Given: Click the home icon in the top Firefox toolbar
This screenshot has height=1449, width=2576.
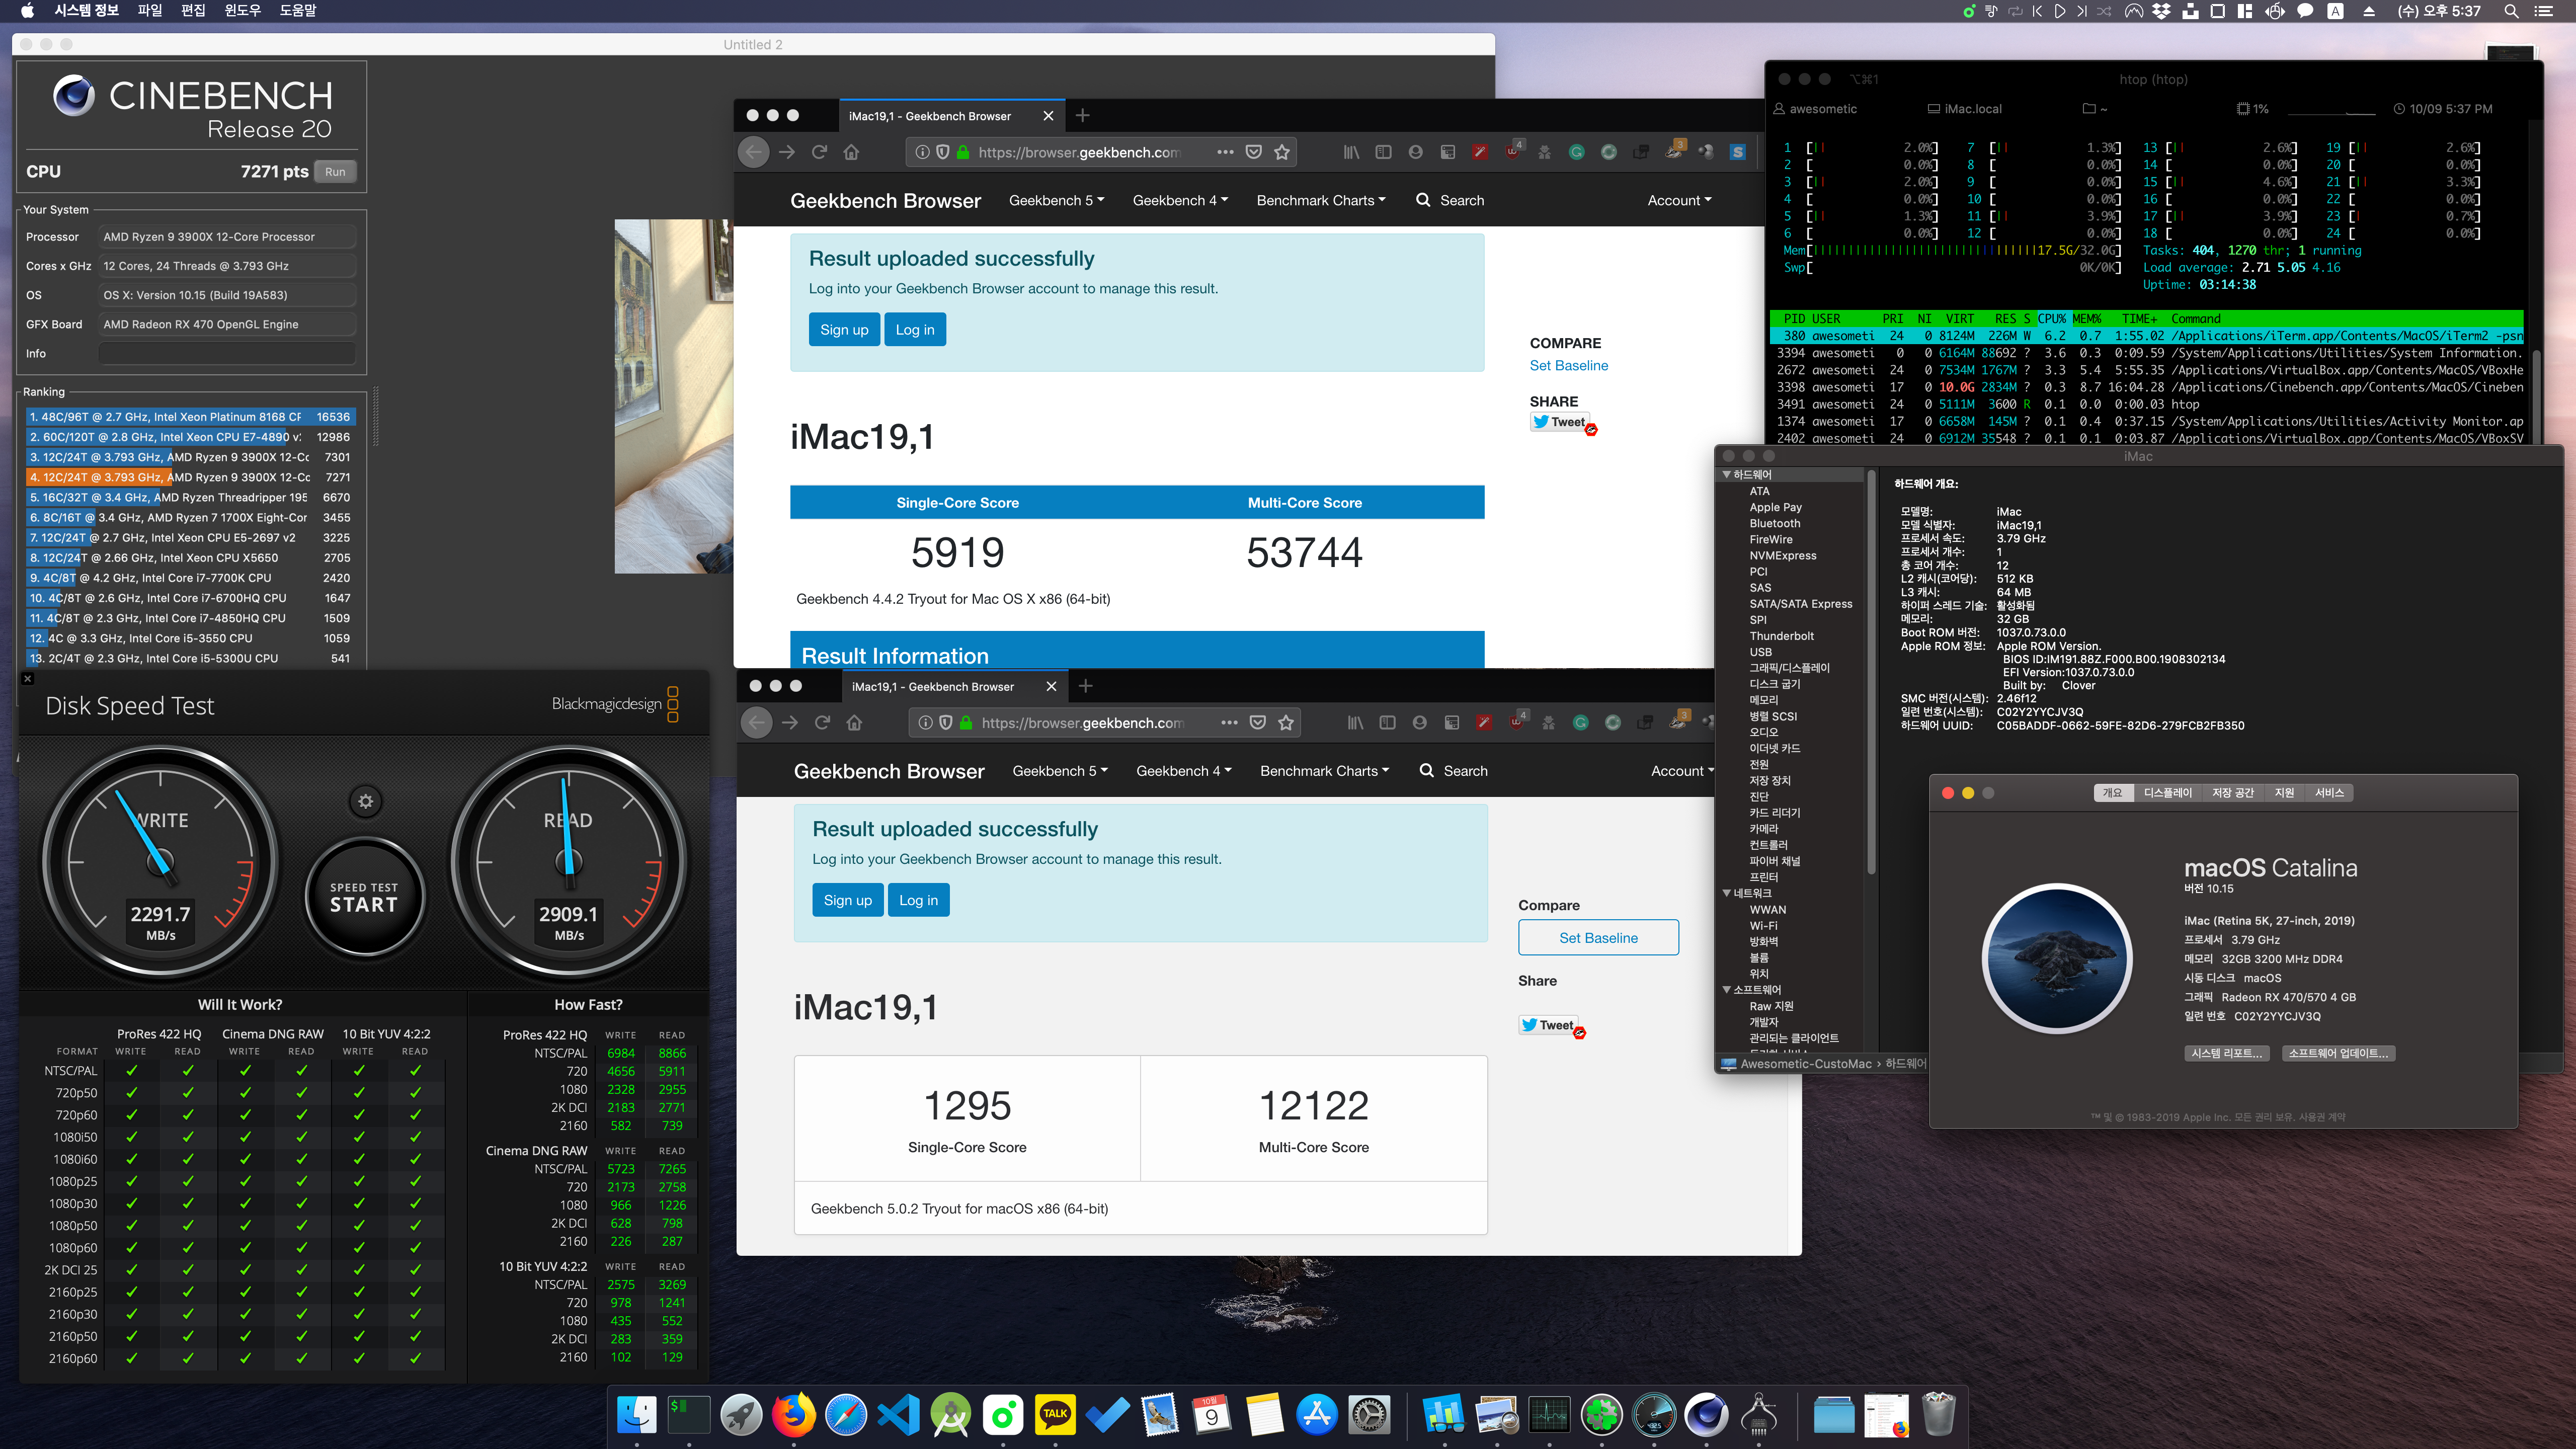Looking at the screenshot, I should click(851, 152).
